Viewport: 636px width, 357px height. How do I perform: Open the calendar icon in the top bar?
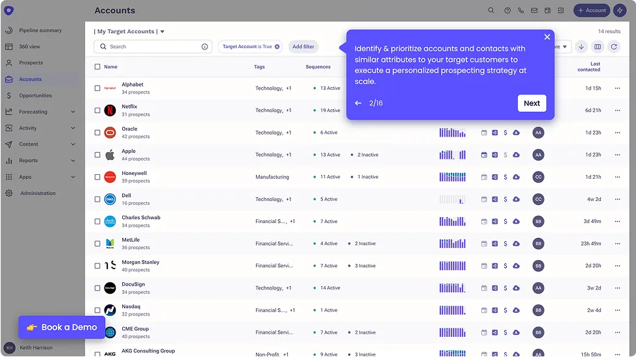coord(548,10)
